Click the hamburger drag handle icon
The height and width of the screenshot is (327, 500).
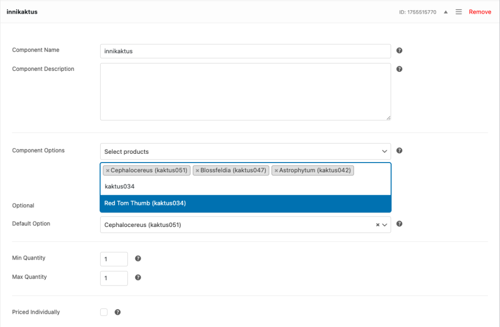459,12
